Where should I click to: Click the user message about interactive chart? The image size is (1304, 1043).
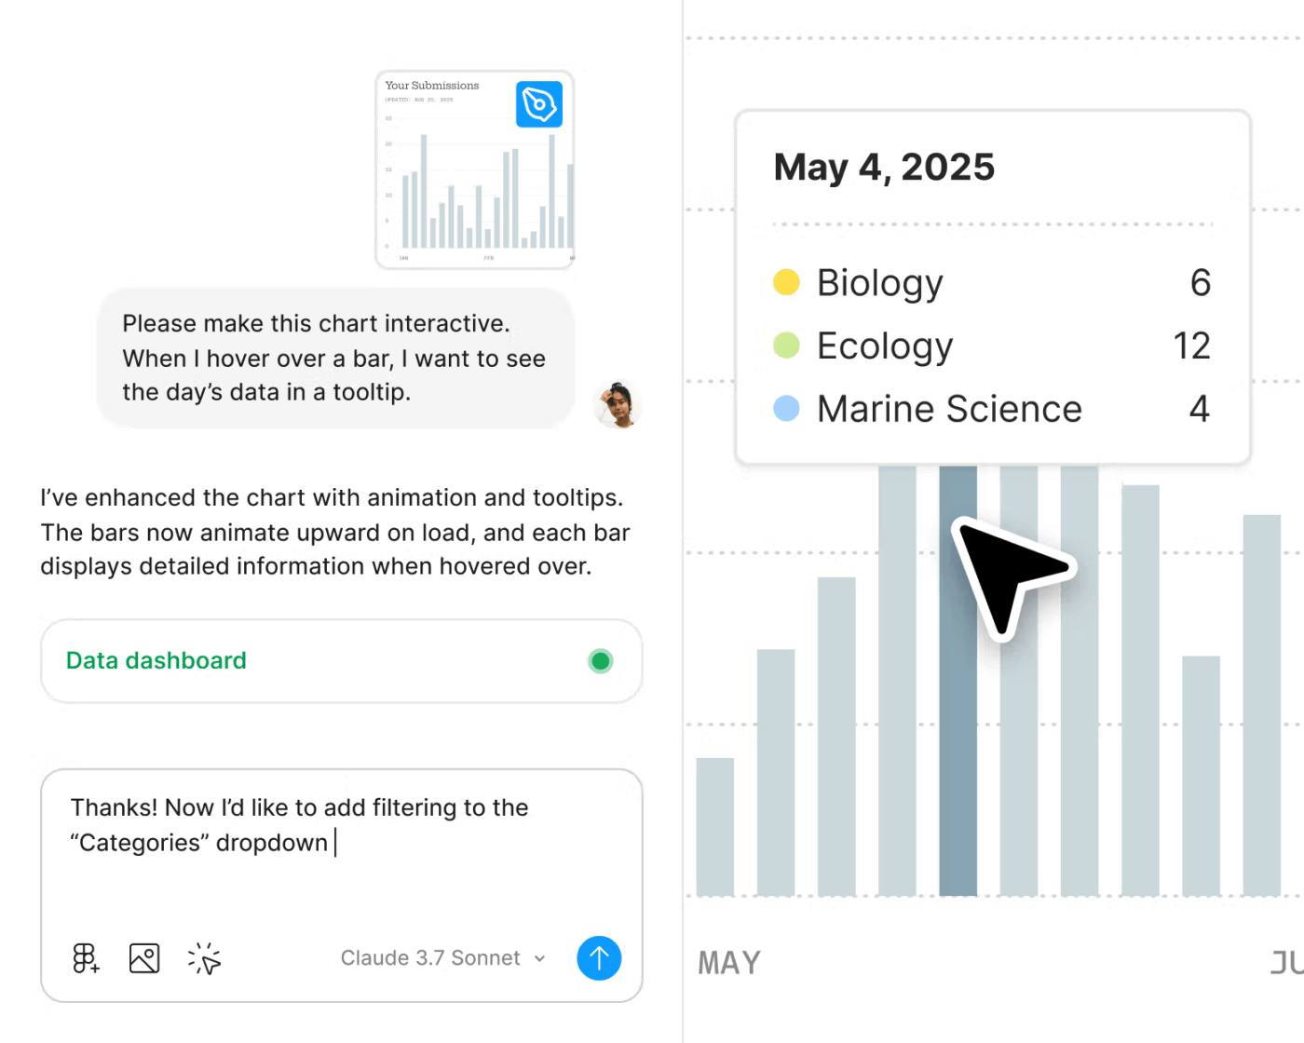pyautogui.click(x=335, y=359)
